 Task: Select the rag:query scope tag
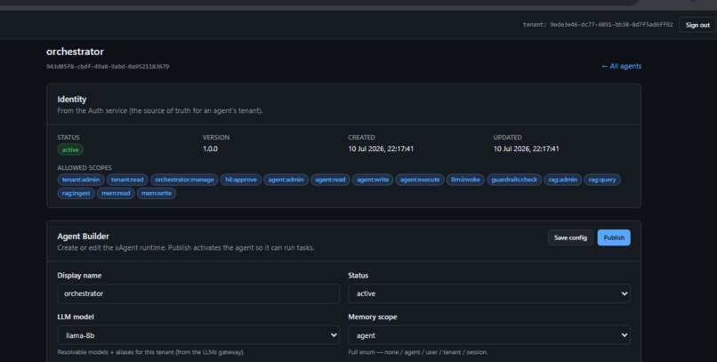click(x=601, y=180)
